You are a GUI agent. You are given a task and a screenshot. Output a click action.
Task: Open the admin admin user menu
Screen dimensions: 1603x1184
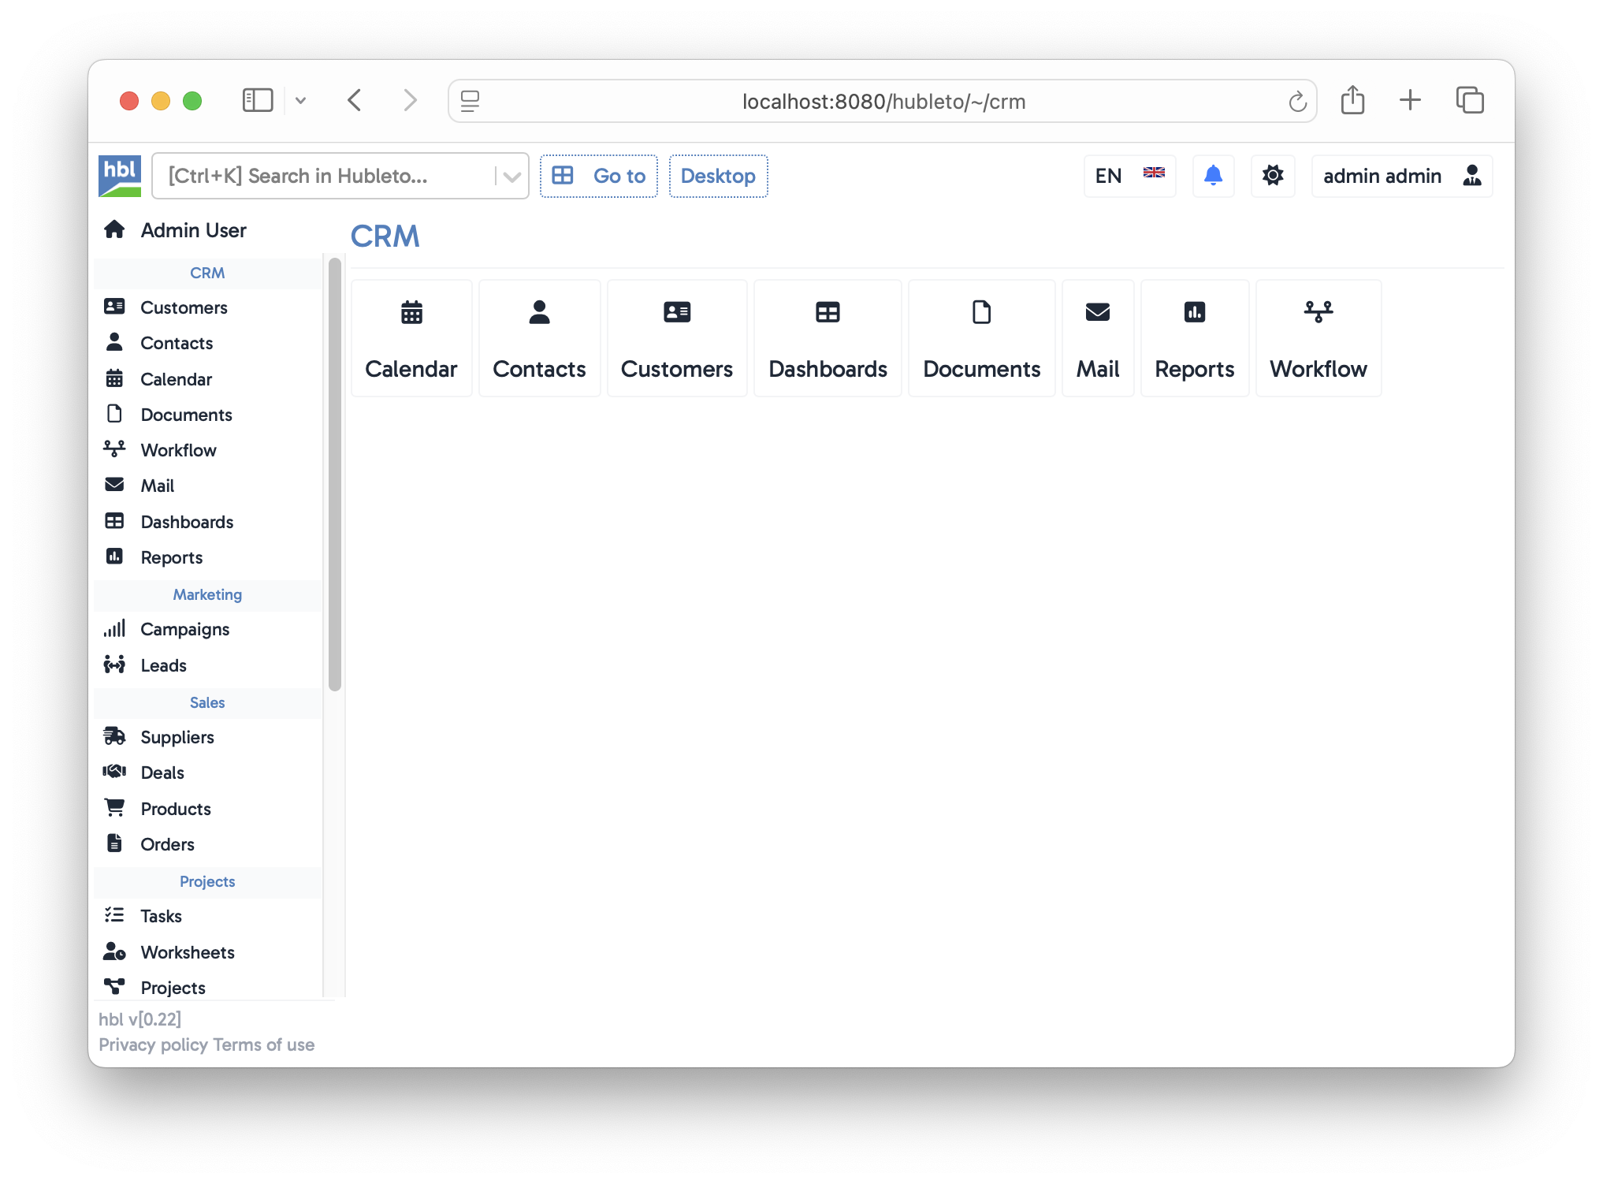[1401, 176]
